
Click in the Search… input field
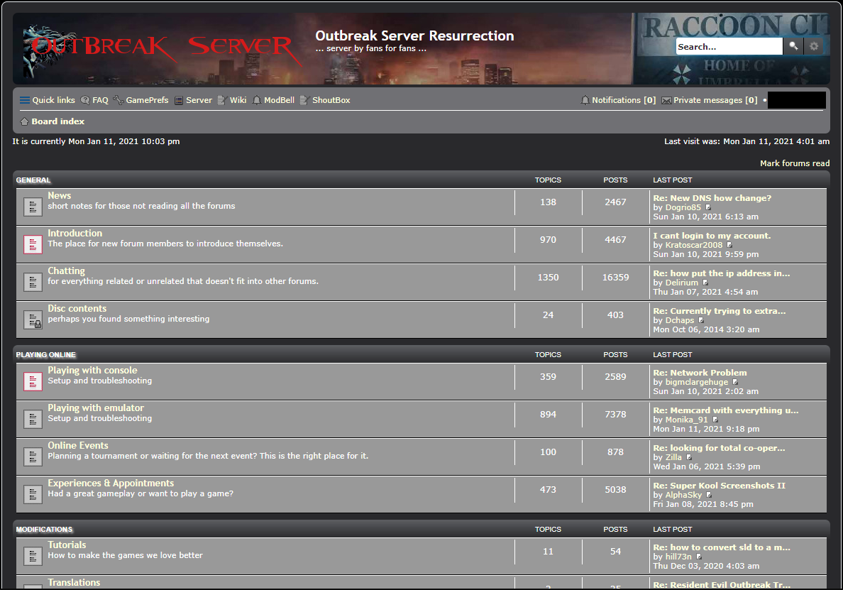click(x=729, y=46)
